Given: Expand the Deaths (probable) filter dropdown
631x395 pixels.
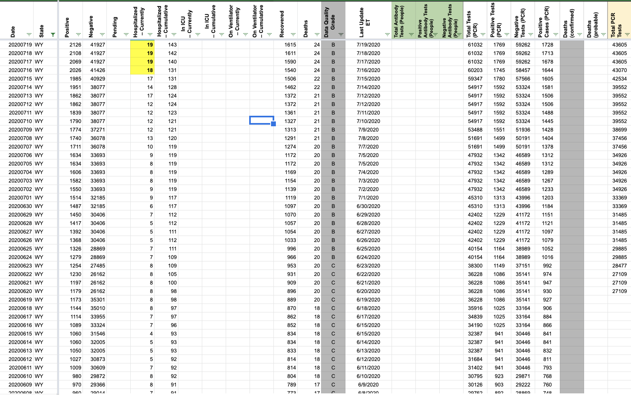Looking at the screenshot, I should (603, 35).
